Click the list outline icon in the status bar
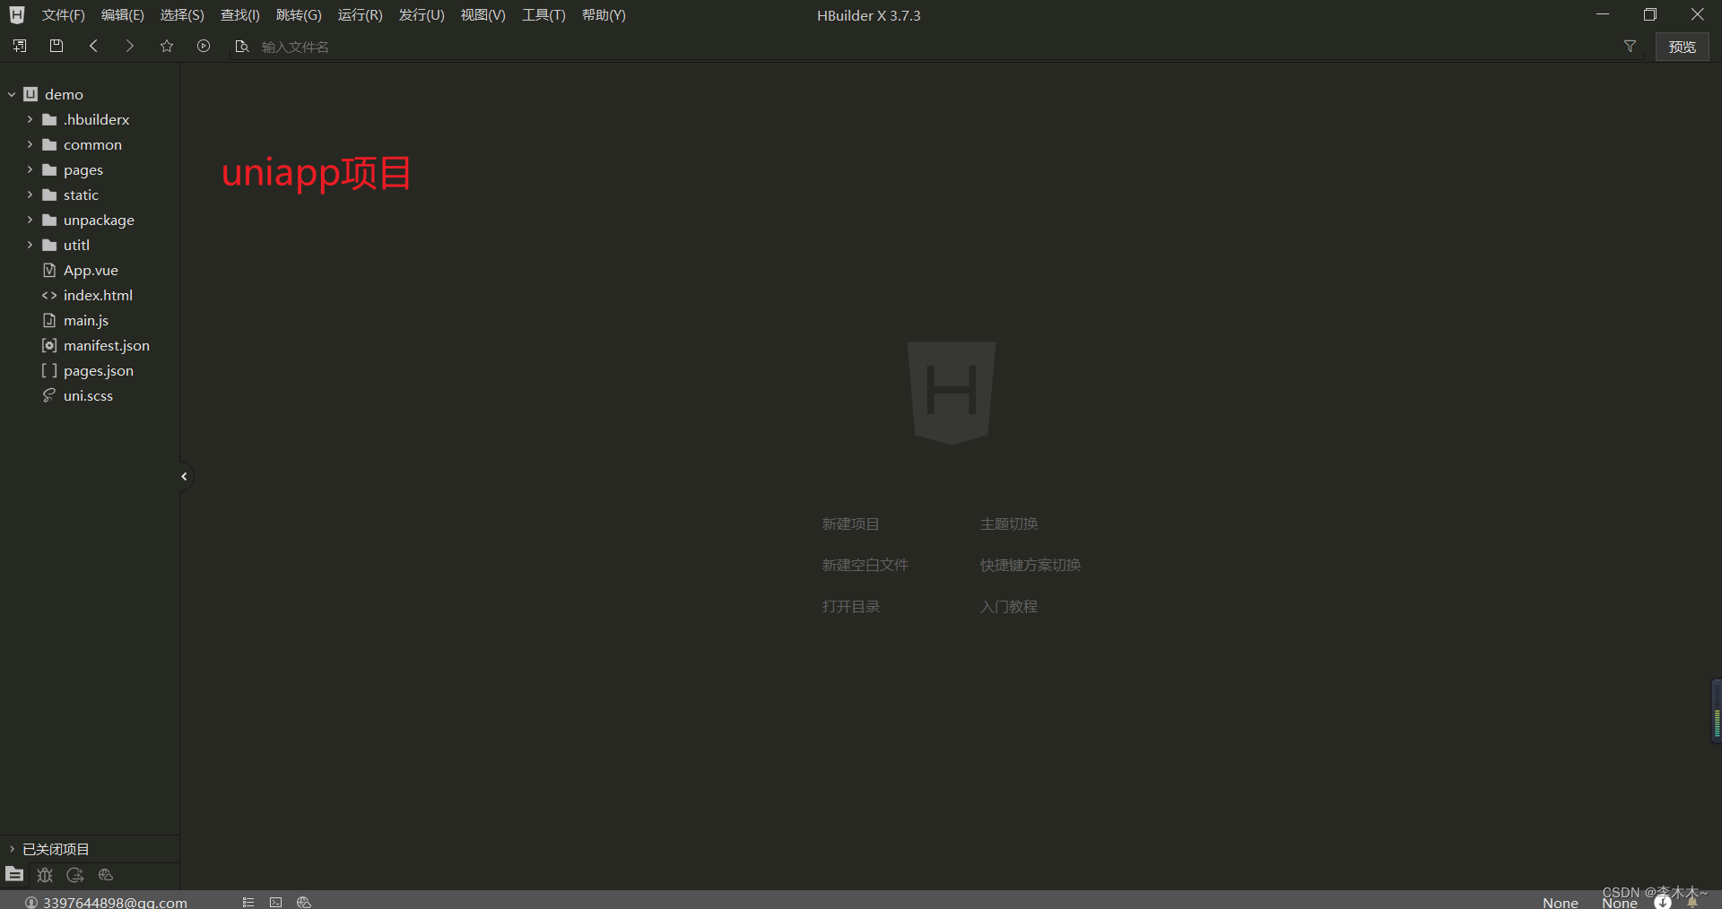The image size is (1722, 909). pyautogui.click(x=248, y=902)
